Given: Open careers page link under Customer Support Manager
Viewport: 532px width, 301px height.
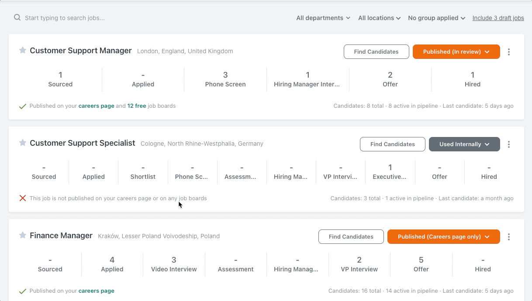Looking at the screenshot, I should coord(97,106).
